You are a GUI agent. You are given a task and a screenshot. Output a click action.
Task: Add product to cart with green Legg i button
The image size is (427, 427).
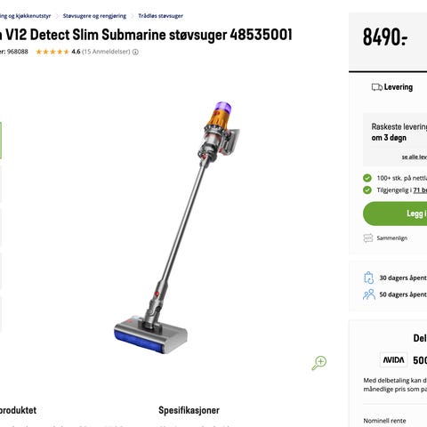coord(395,213)
